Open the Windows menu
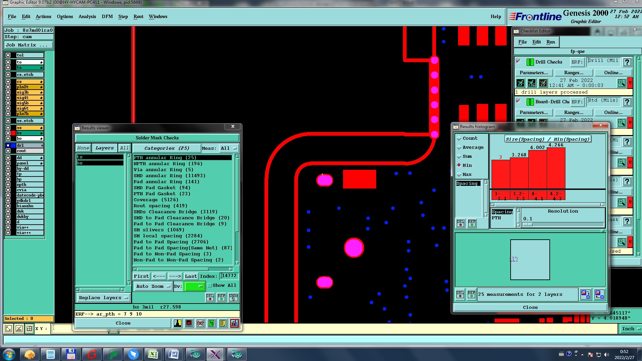 click(158, 17)
